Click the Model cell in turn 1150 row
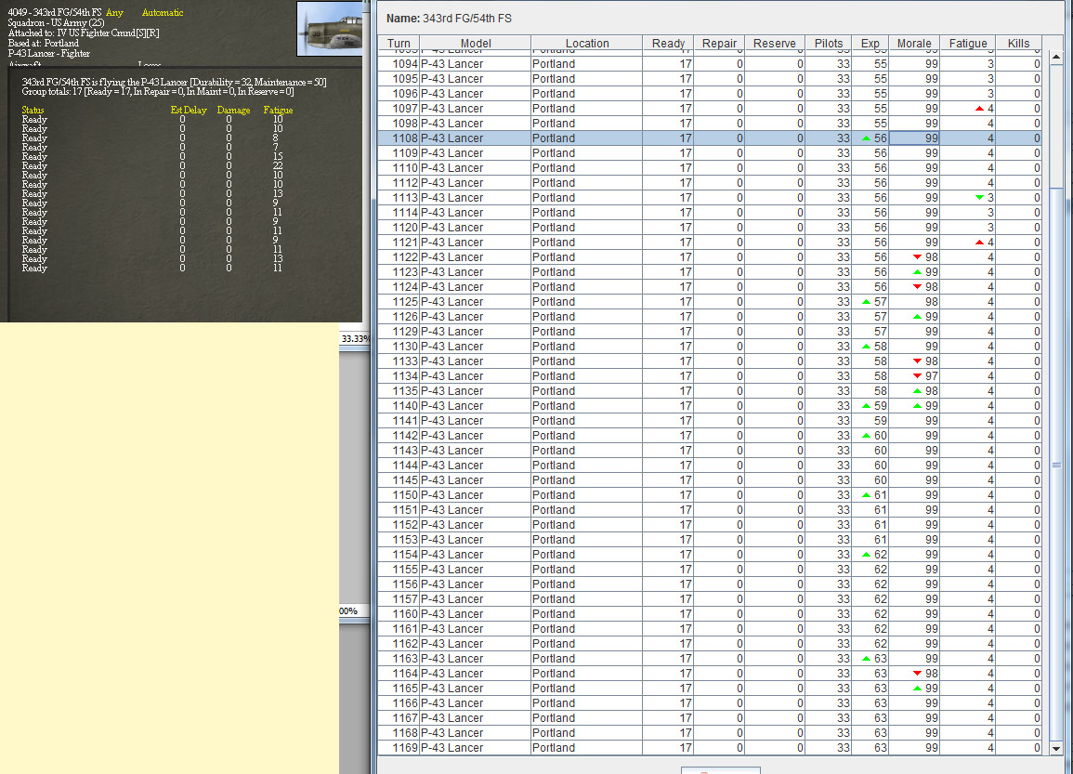The height and width of the screenshot is (774, 1073). pyautogui.click(x=476, y=495)
